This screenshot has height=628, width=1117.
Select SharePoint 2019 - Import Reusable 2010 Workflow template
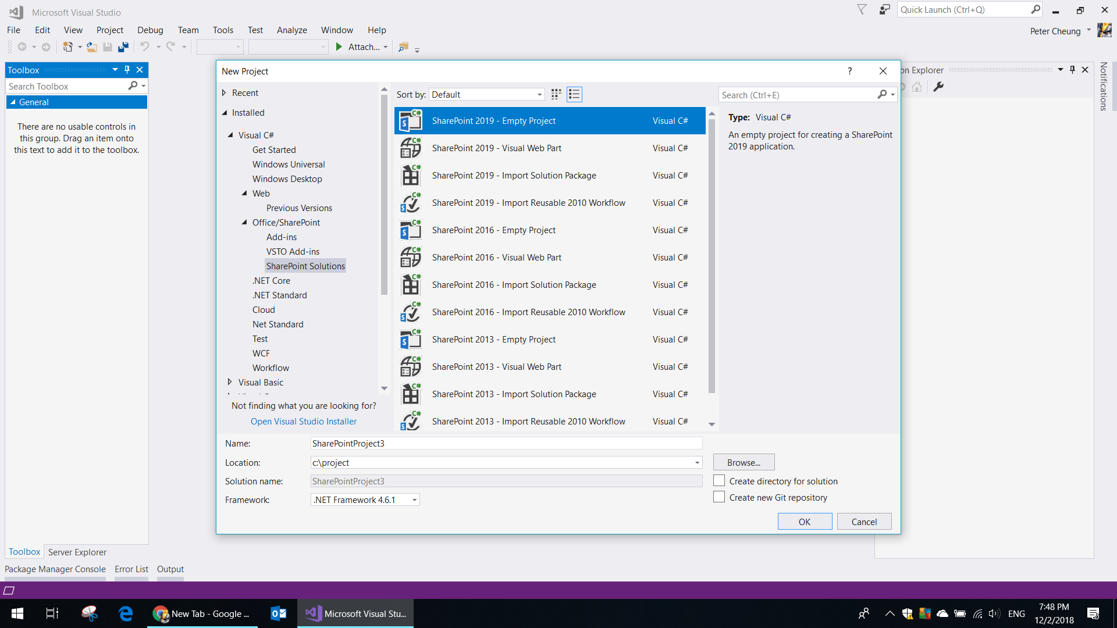[549, 203]
